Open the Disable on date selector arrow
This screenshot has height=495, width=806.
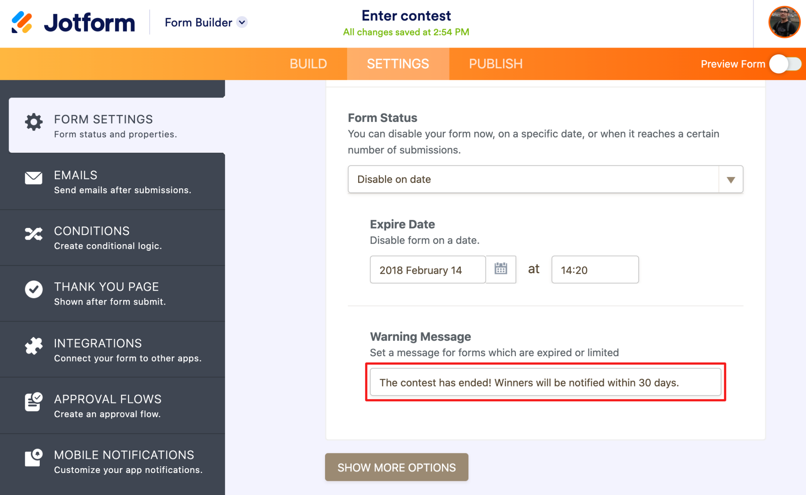tap(731, 179)
